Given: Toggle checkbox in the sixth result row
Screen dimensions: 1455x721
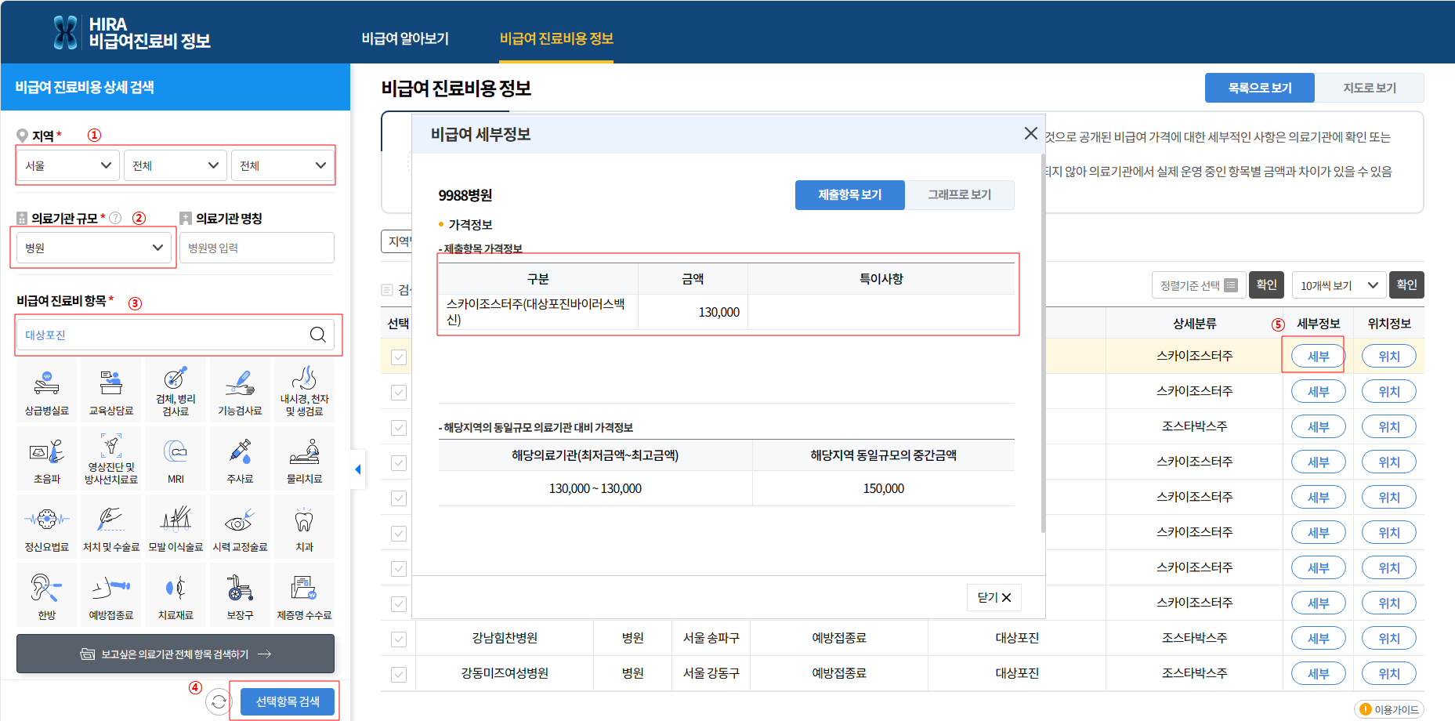Looking at the screenshot, I should tap(399, 534).
